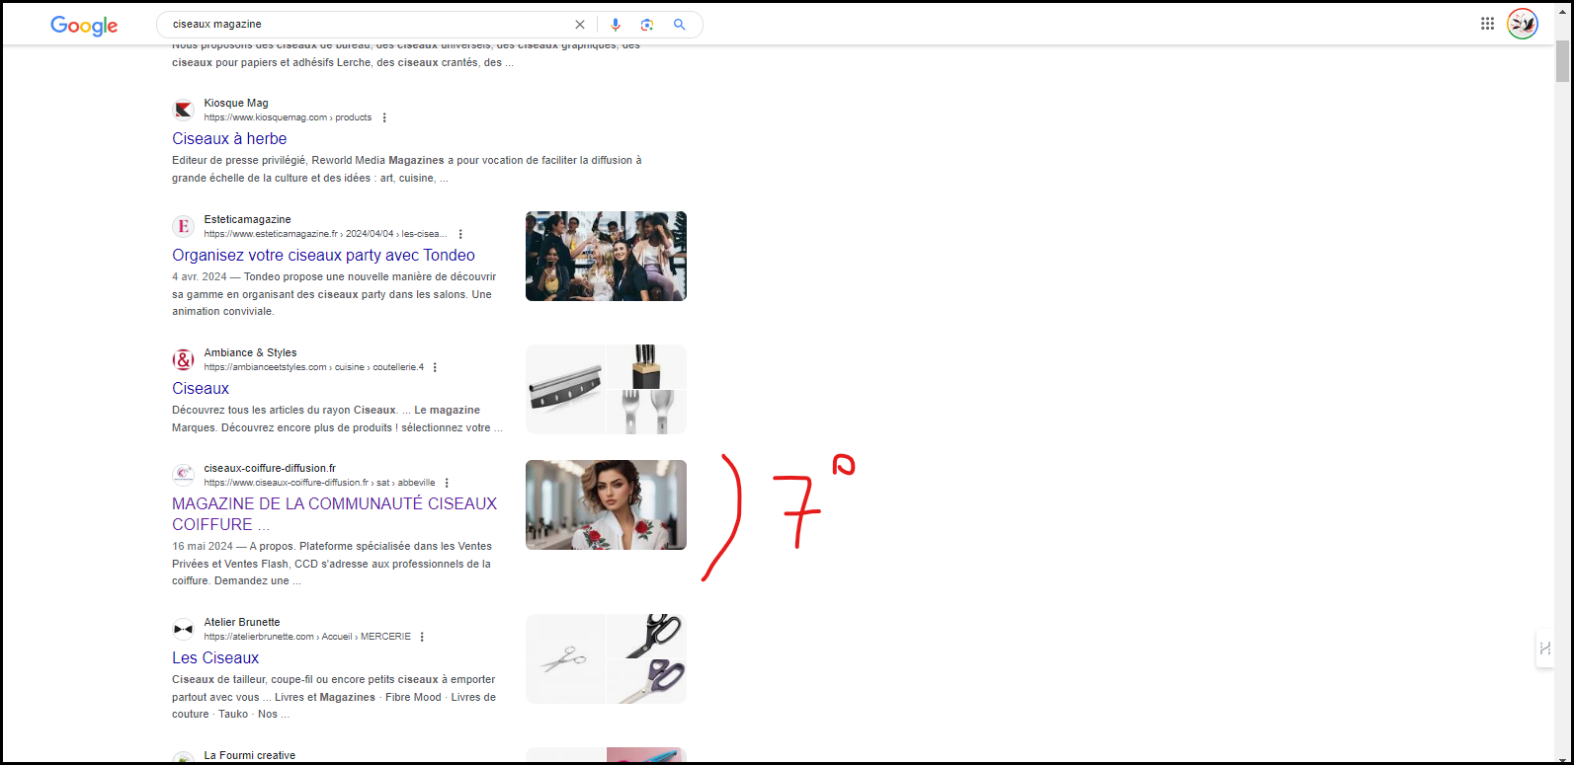Start voice search with microphone icon
1574x765 pixels.
(x=616, y=25)
